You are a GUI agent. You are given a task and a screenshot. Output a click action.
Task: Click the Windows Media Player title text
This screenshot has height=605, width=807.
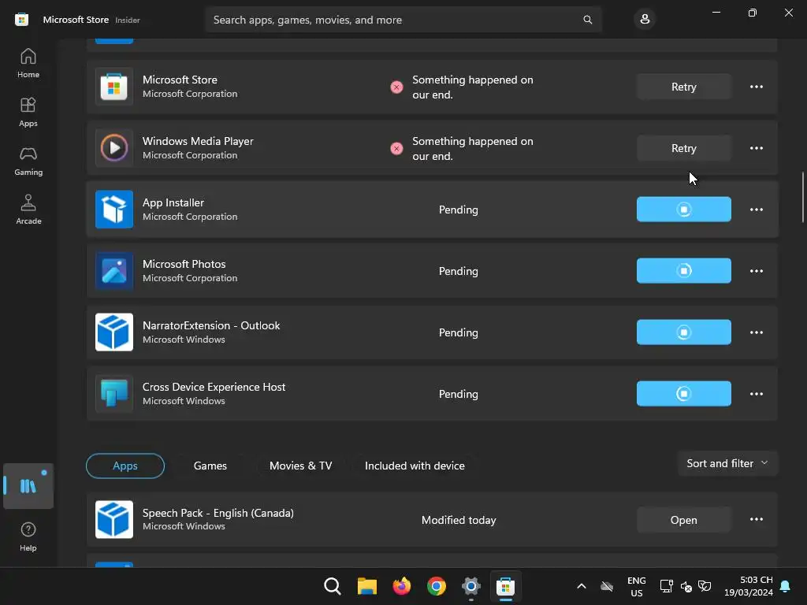[198, 141]
